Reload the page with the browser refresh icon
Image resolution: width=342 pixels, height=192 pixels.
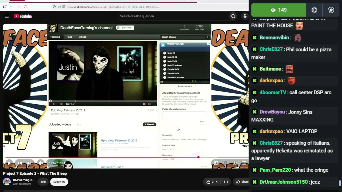[25, 7]
